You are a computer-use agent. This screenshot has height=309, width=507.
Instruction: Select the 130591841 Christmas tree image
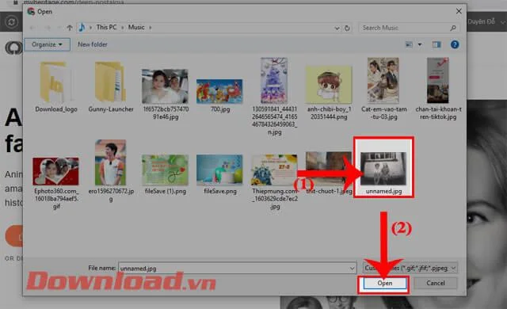pyautogui.click(x=274, y=81)
